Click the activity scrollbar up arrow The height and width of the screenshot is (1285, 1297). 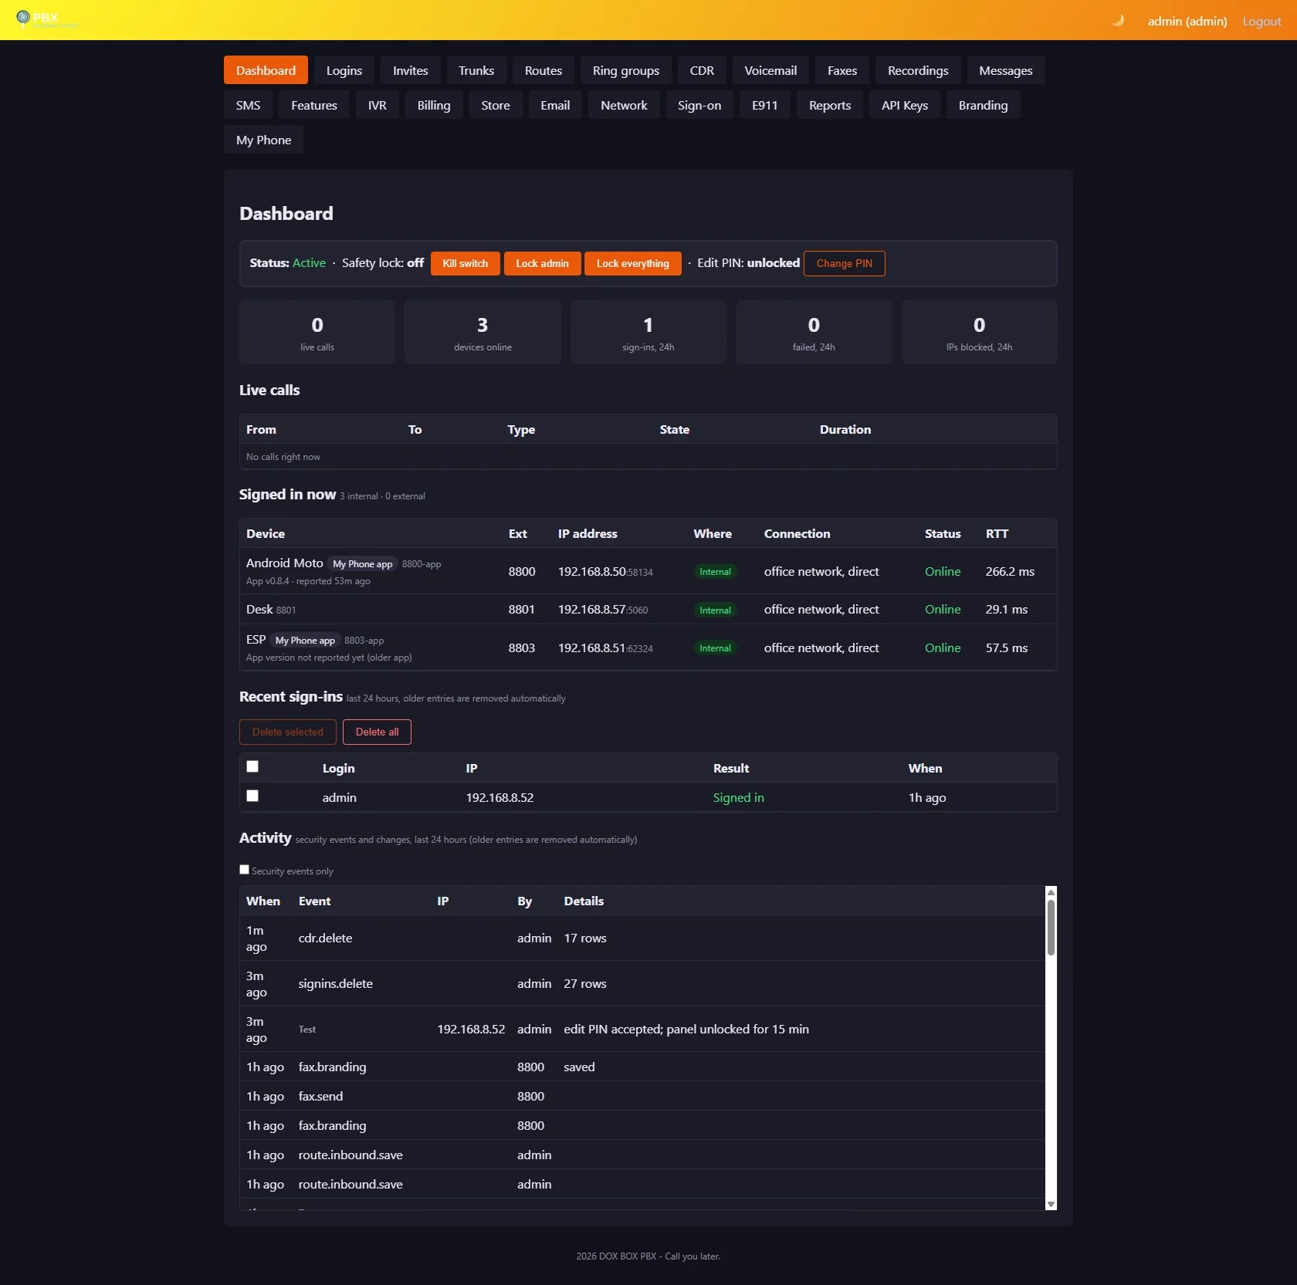(1051, 891)
